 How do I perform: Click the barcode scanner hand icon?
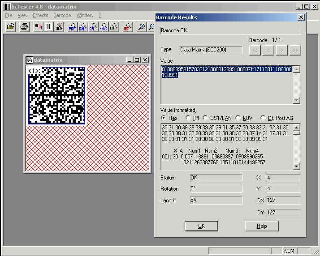click(x=38, y=27)
